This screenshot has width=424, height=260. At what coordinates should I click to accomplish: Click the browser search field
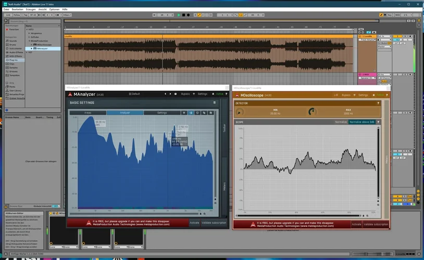pos(34,21)
